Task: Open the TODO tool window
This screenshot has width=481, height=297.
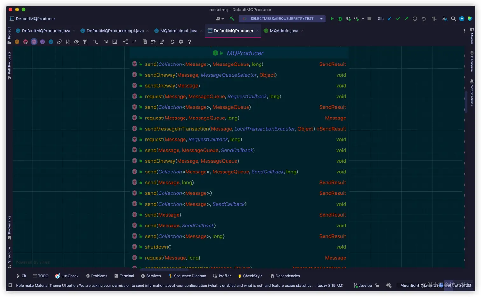Action: click(41, 276)
